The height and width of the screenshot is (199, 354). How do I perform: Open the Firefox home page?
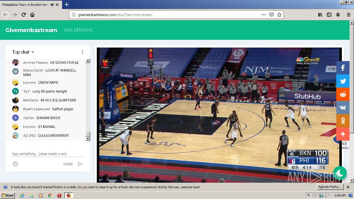pos(32,15)
